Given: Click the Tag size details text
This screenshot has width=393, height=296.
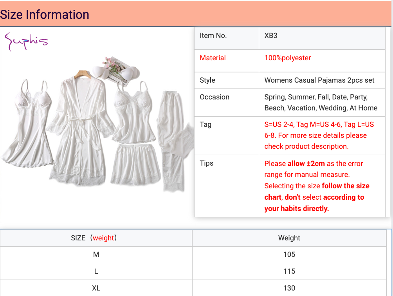Looking at the screenshot, I should coord(319,135).
